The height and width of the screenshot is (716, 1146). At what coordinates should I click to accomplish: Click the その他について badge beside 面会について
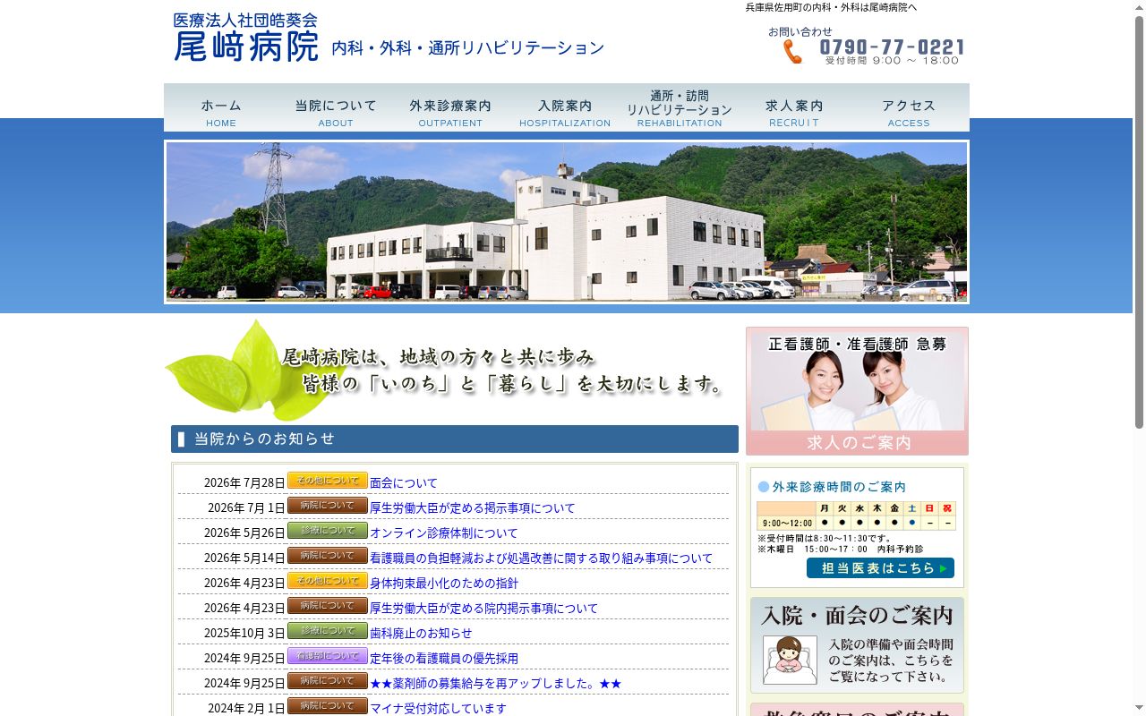[328, 481]
